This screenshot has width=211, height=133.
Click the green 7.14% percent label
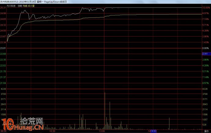click(205, 77)
